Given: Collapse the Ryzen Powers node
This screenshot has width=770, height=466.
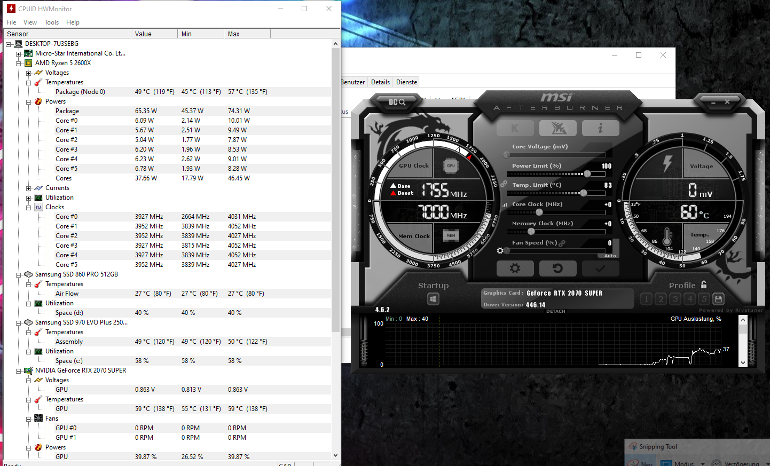Looking at the screenshot, I should 29,101.
